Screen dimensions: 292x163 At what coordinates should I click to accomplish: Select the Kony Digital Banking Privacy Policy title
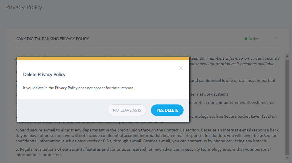coord(52,39)
